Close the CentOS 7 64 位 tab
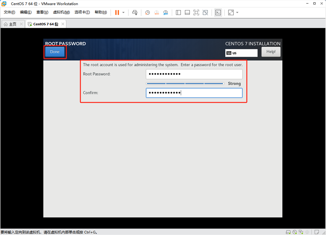326x235 pixels. [x=63, y=24]
